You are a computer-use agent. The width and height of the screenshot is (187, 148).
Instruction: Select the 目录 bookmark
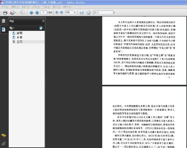[x=20, y=38]
